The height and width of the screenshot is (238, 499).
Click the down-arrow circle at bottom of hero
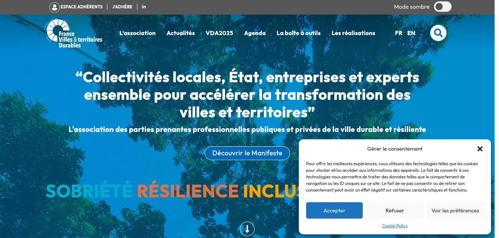[247, 229]
